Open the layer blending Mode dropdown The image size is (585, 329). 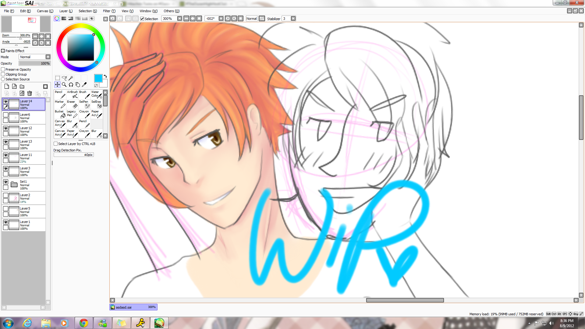[48, 57]
